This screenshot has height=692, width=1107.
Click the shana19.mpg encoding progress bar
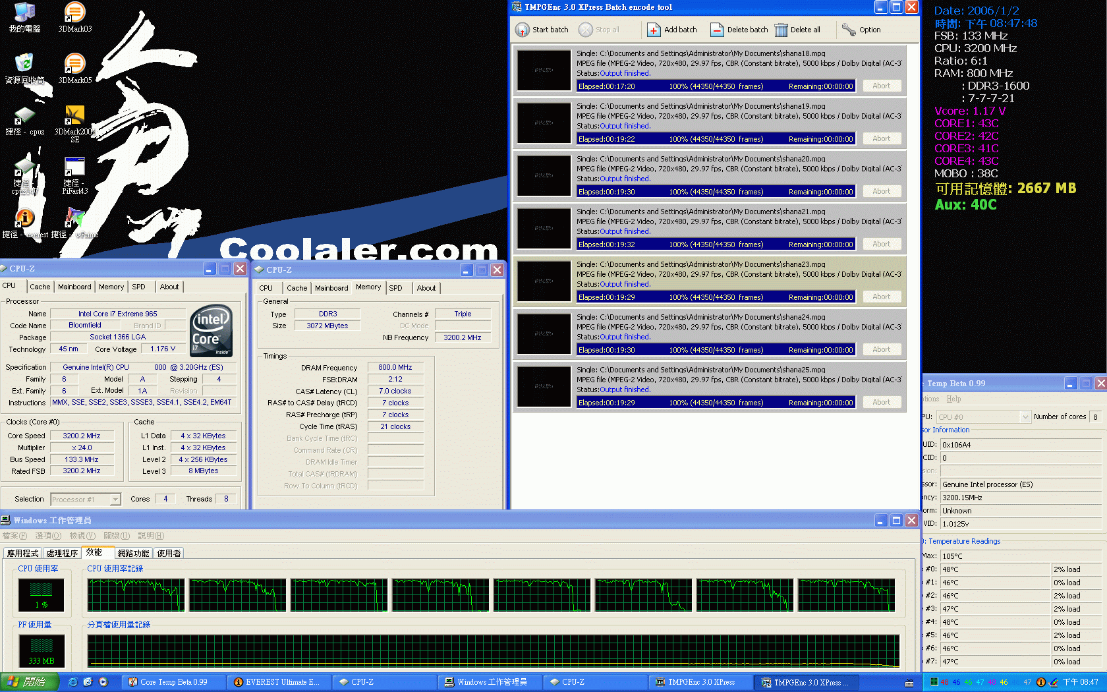pos(716,139)
